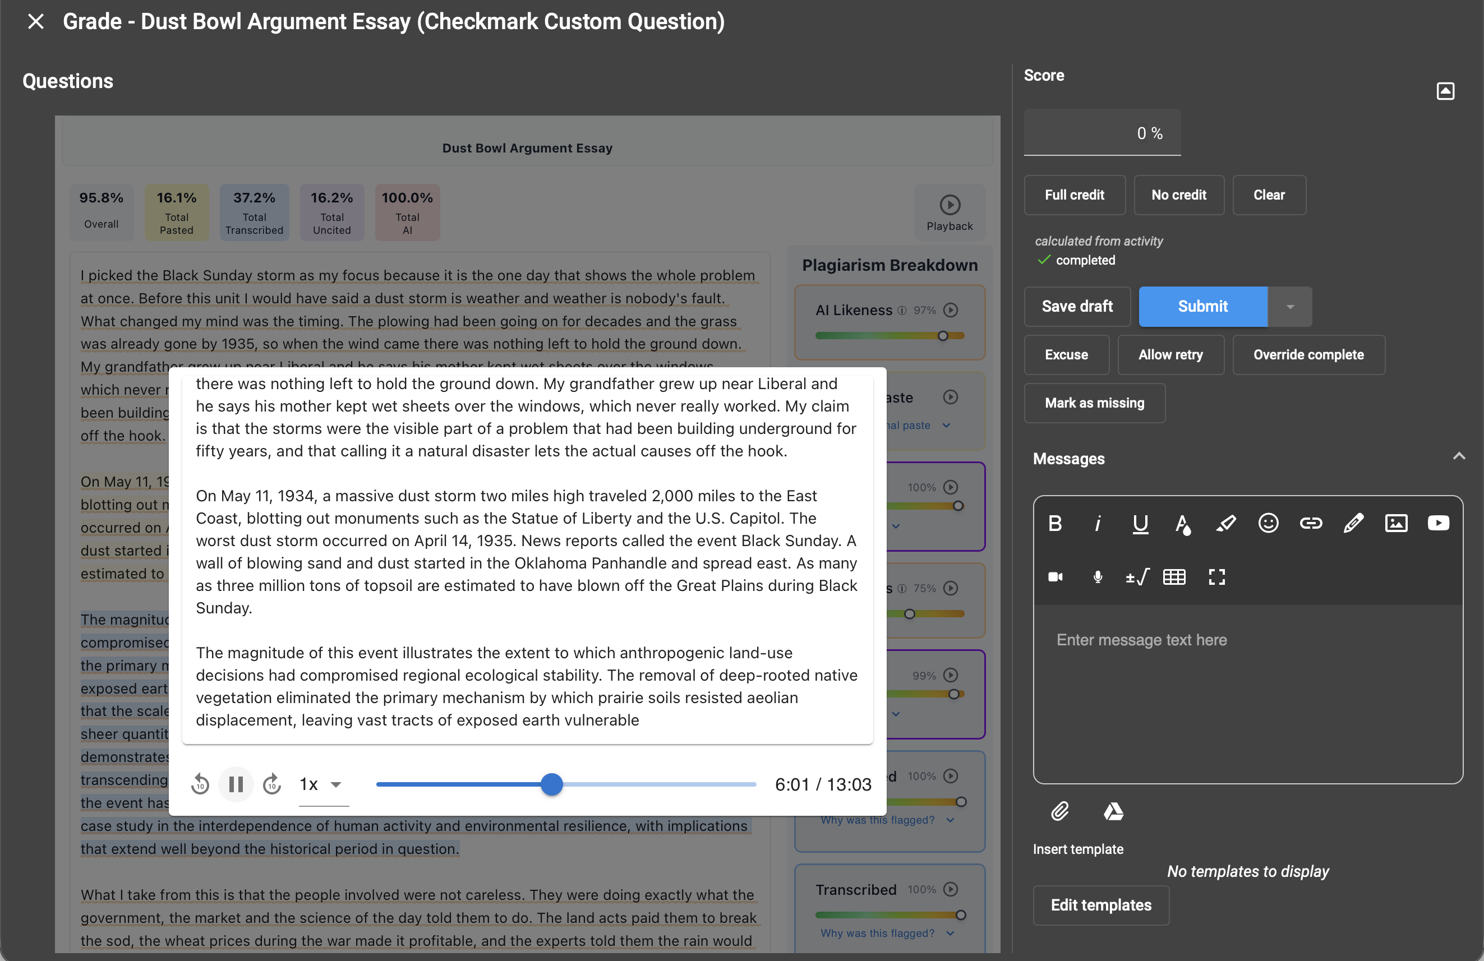Insert a table into message
1484x961 pixels.
tap(1174, 577)
